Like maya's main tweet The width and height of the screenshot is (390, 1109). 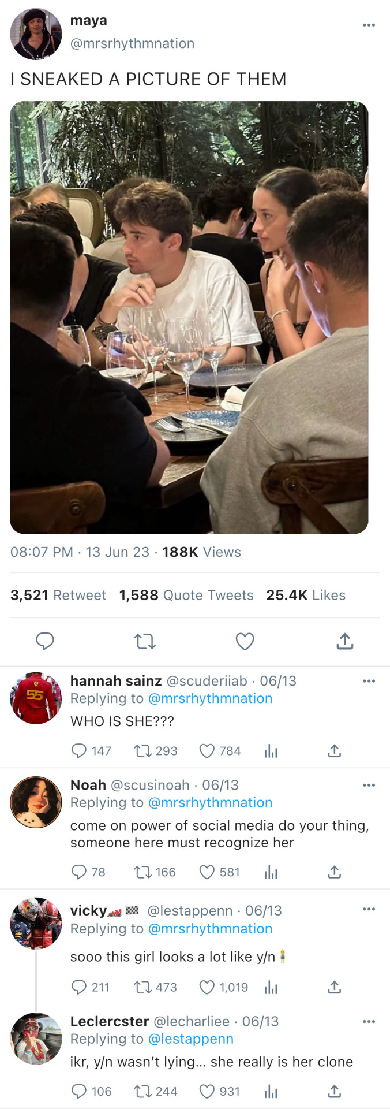point(245,641)
